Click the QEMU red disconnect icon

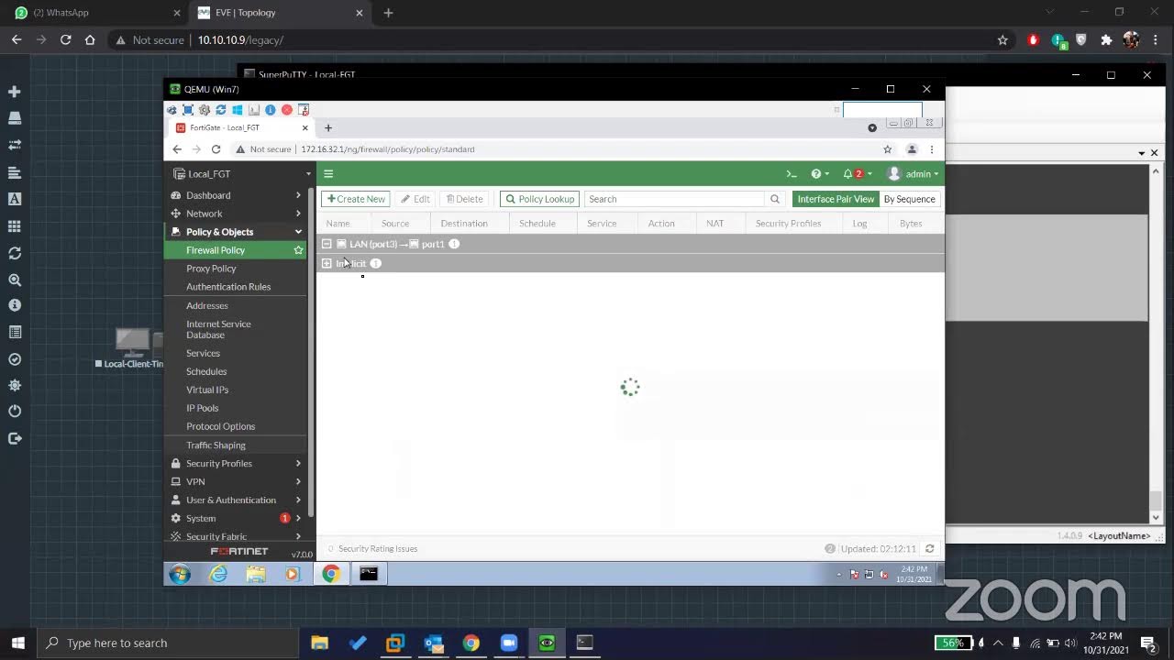pyautogui.click(x=287, y=110)
